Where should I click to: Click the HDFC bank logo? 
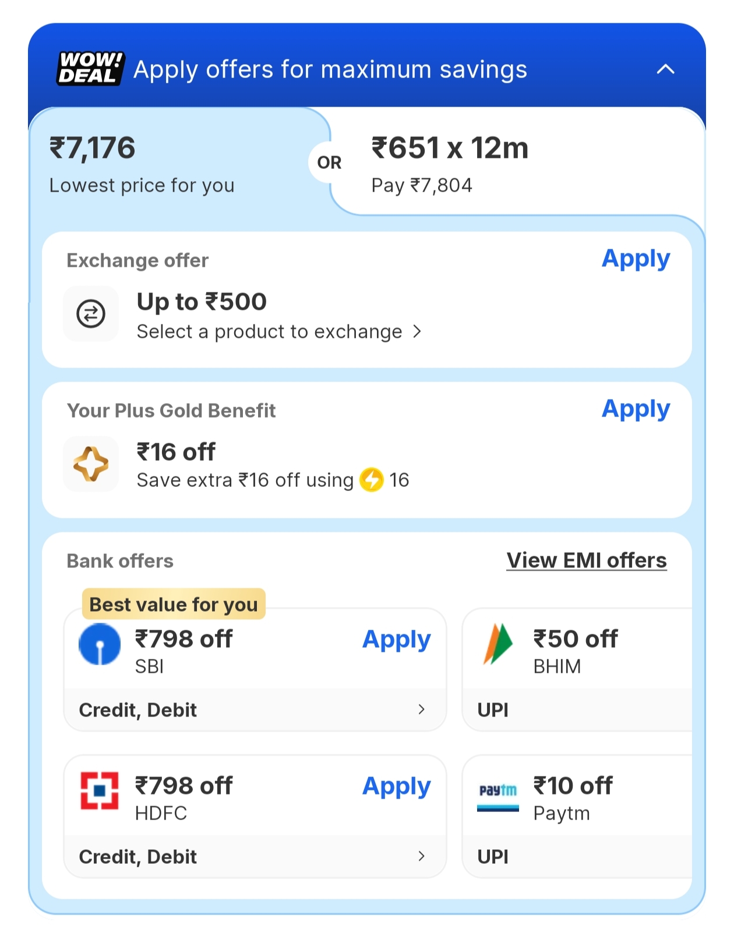tap(100, 791)
